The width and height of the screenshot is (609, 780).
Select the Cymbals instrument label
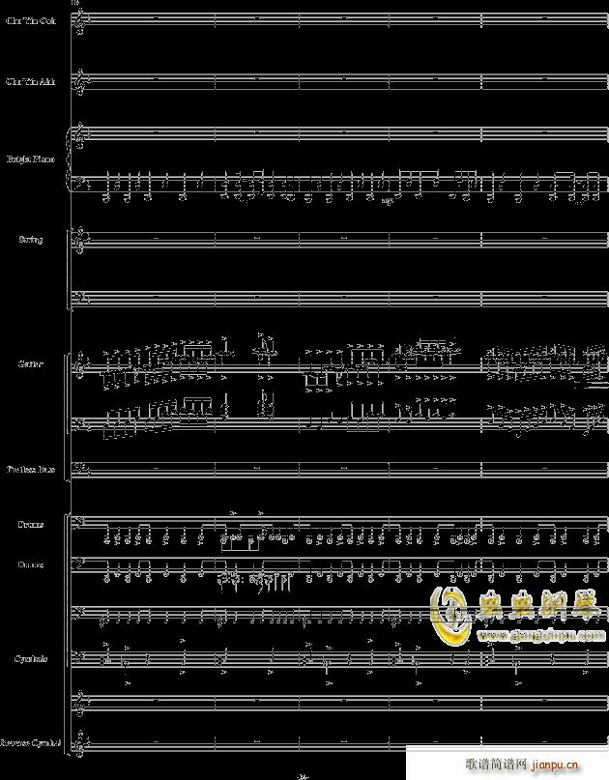click(30, 658)
